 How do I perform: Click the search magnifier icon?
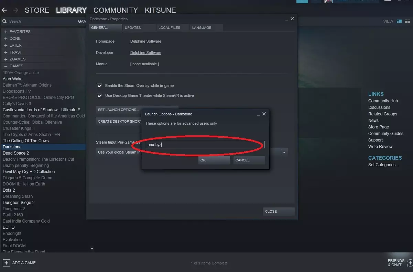tap(4, 21)
